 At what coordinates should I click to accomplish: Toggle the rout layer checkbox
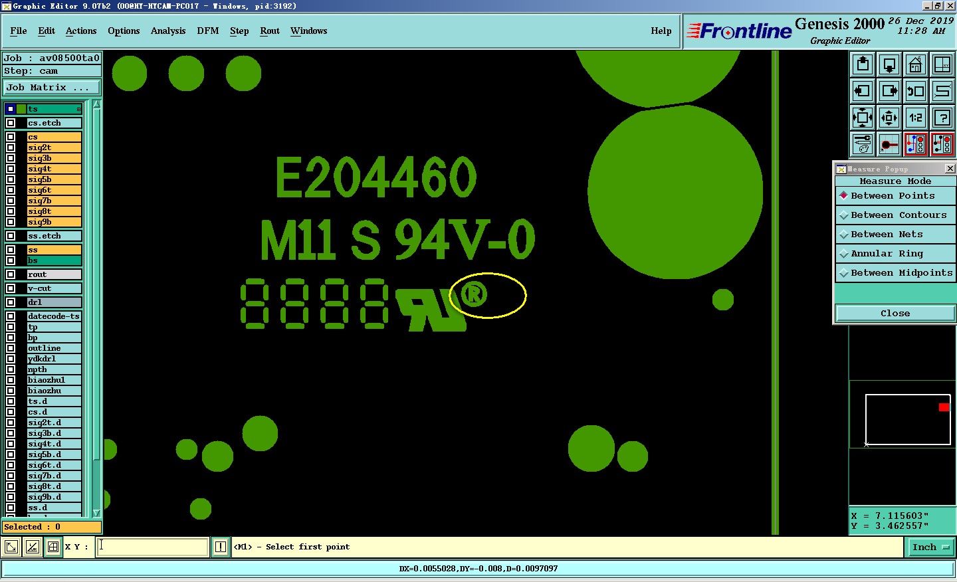11,274
